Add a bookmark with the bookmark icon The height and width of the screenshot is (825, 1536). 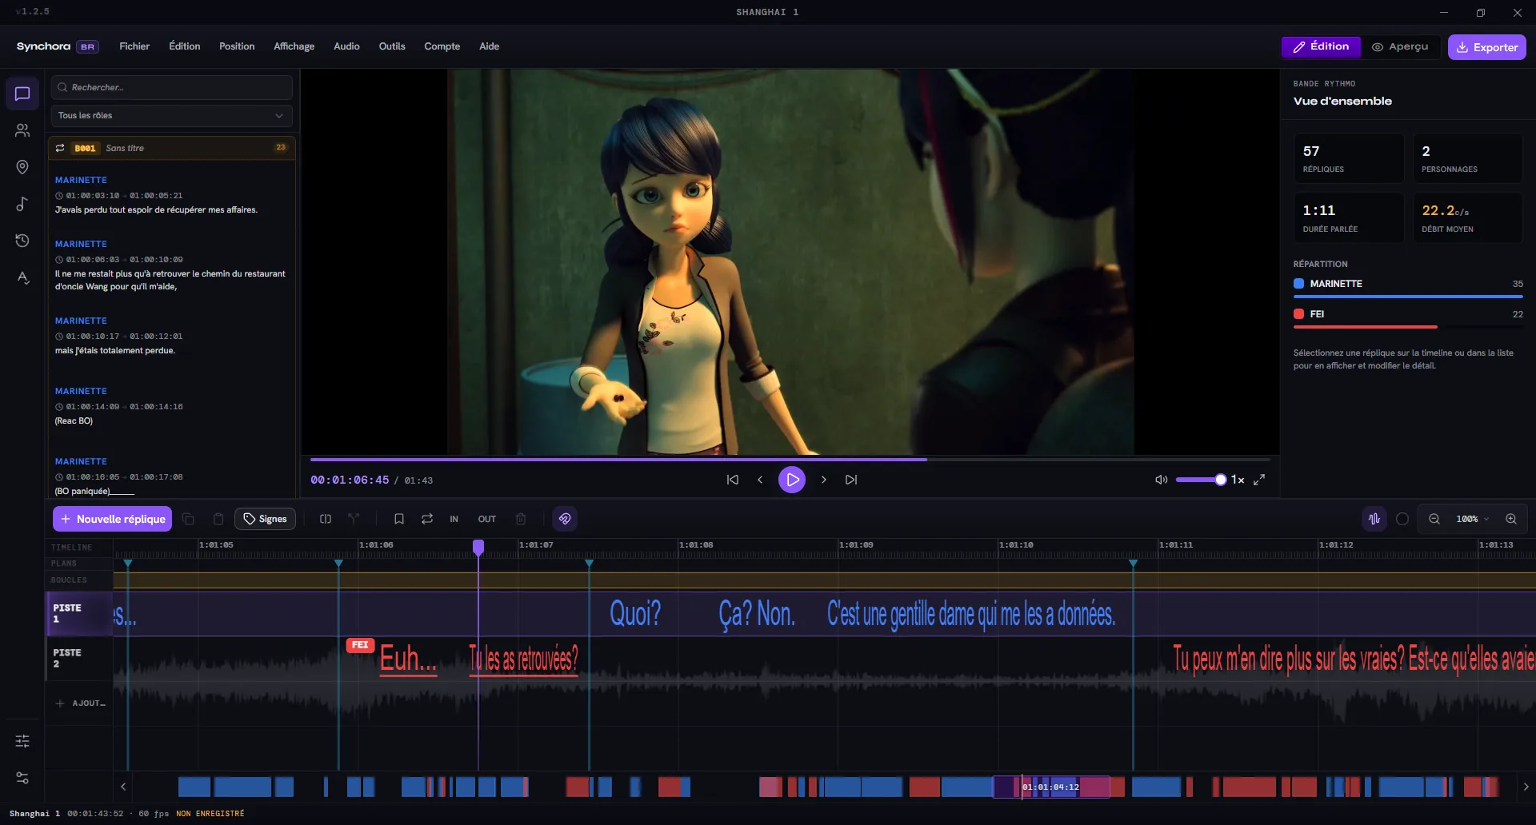coord(399,519)
